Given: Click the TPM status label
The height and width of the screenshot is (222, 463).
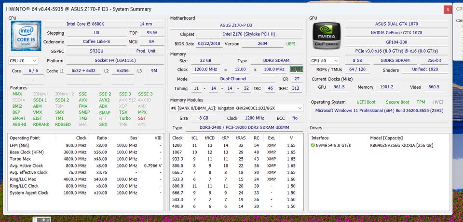Looking at the screenshot, I should click(421, 102).
